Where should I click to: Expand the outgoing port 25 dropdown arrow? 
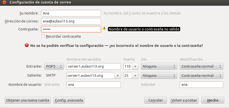coord(135,76)
